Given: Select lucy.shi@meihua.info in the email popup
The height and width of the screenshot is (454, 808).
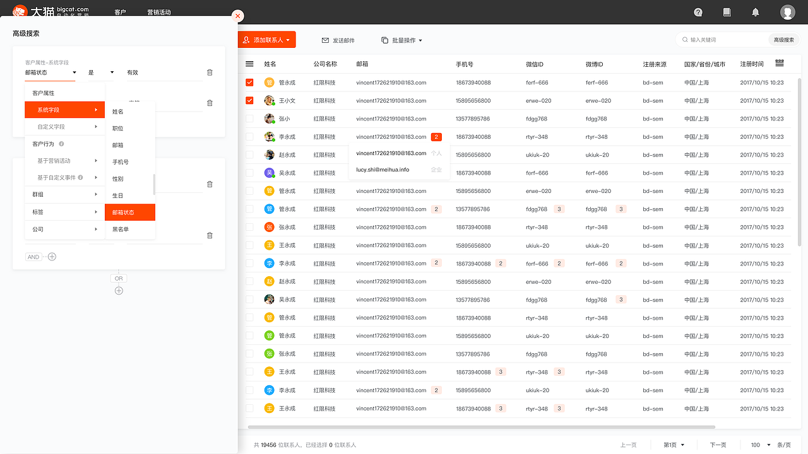Looking at the screenshot, I should pos(383,170).
